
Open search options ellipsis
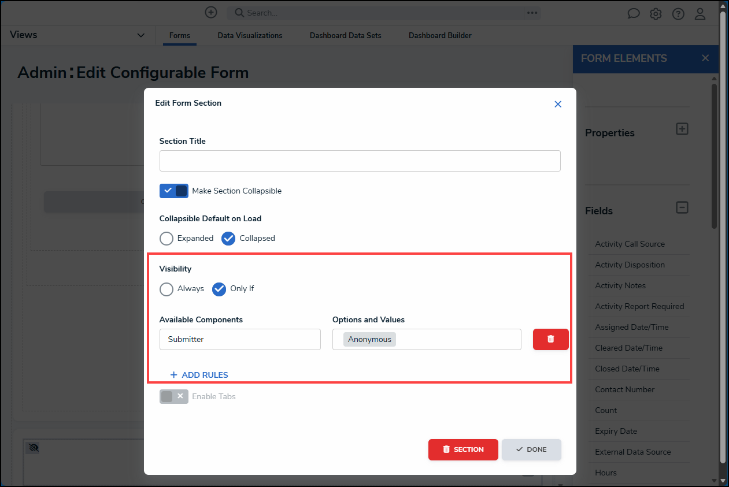click(x=532, y=13)
